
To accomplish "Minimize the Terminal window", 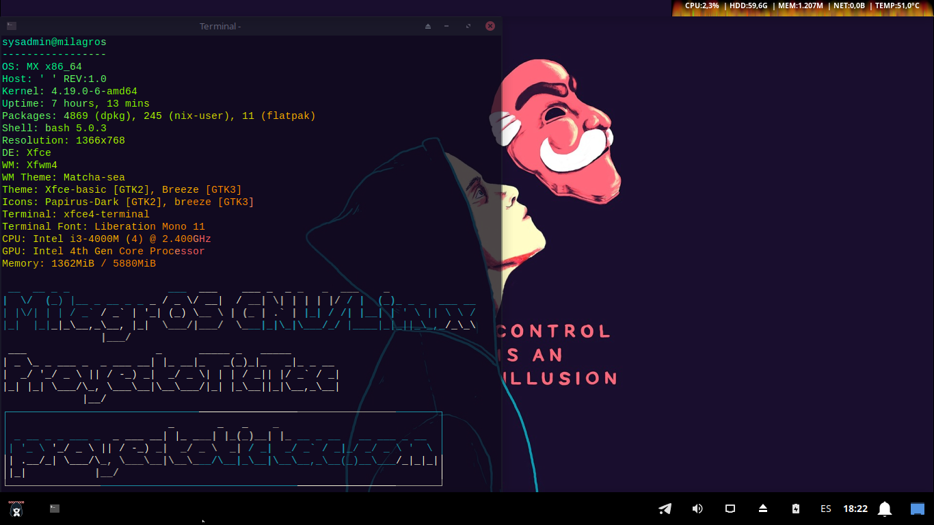I will (x=446, y=26).
